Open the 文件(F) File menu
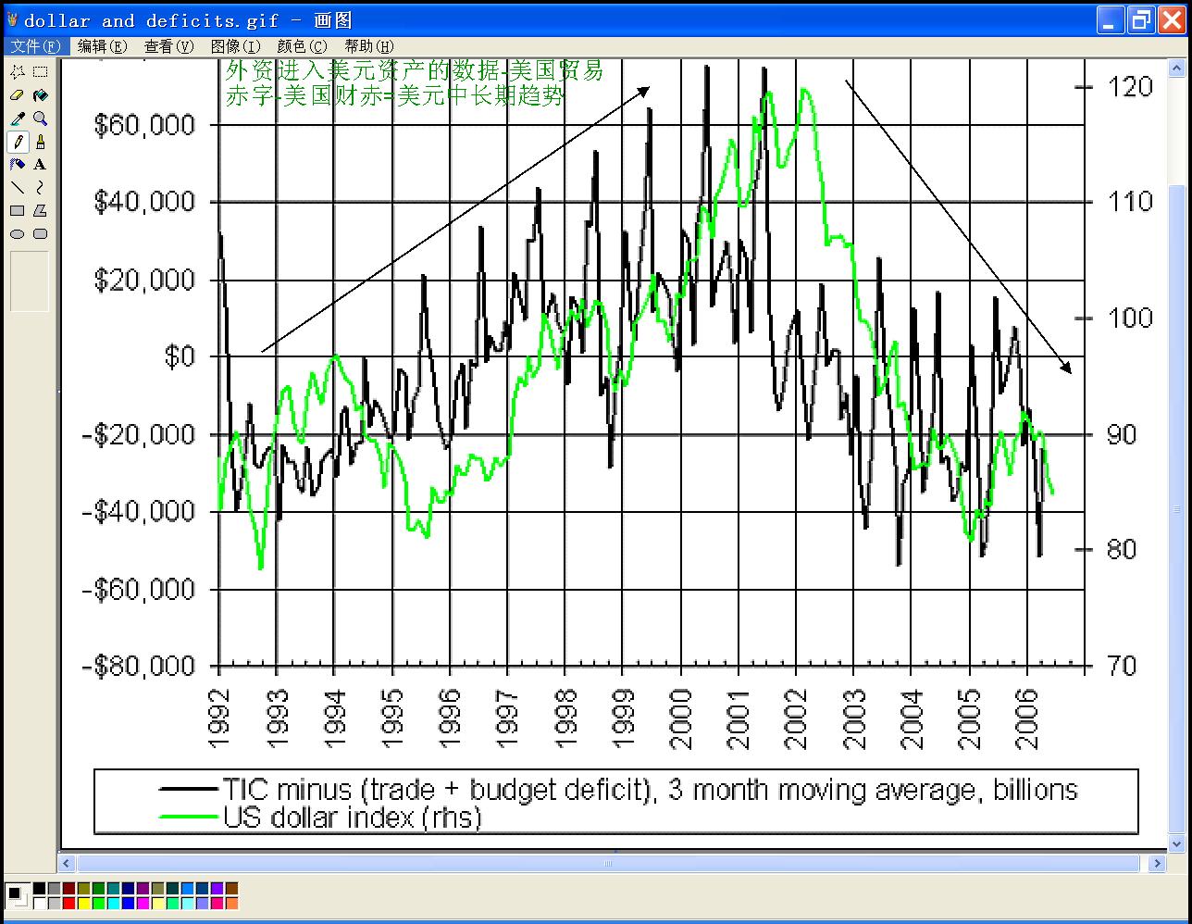1192x924 pixels. (x=35, y=46)
